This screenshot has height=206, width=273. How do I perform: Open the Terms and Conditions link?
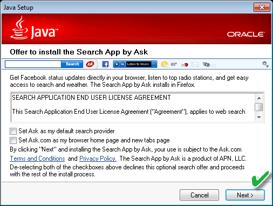(37, 159)
